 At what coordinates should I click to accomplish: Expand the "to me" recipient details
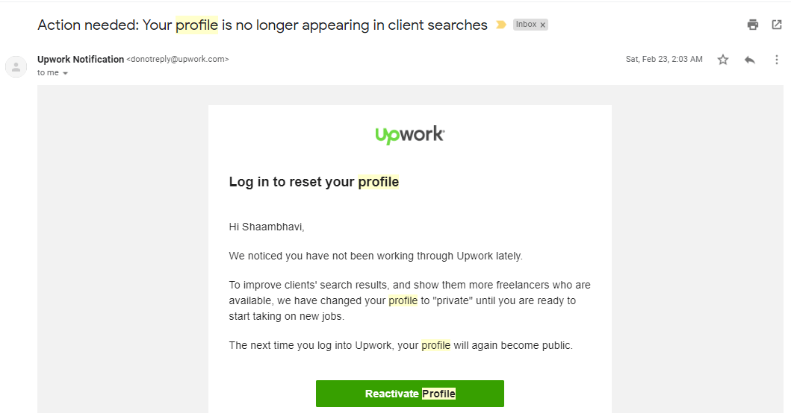coord(66,73)
